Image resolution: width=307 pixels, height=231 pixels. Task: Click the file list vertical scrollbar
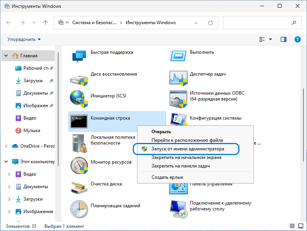pos(304,125)
